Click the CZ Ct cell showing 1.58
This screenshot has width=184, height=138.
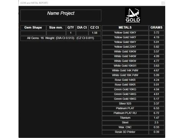click(95, 33)
